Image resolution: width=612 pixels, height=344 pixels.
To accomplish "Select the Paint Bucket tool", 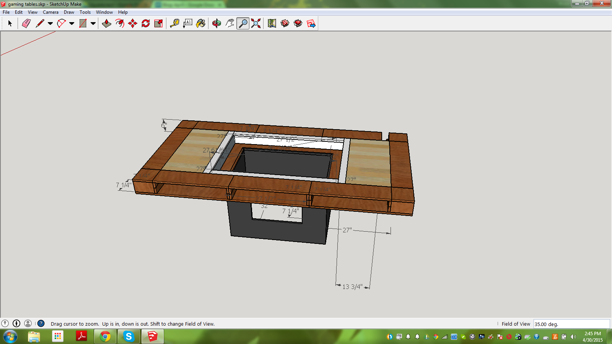I will [x=201, y=24].
